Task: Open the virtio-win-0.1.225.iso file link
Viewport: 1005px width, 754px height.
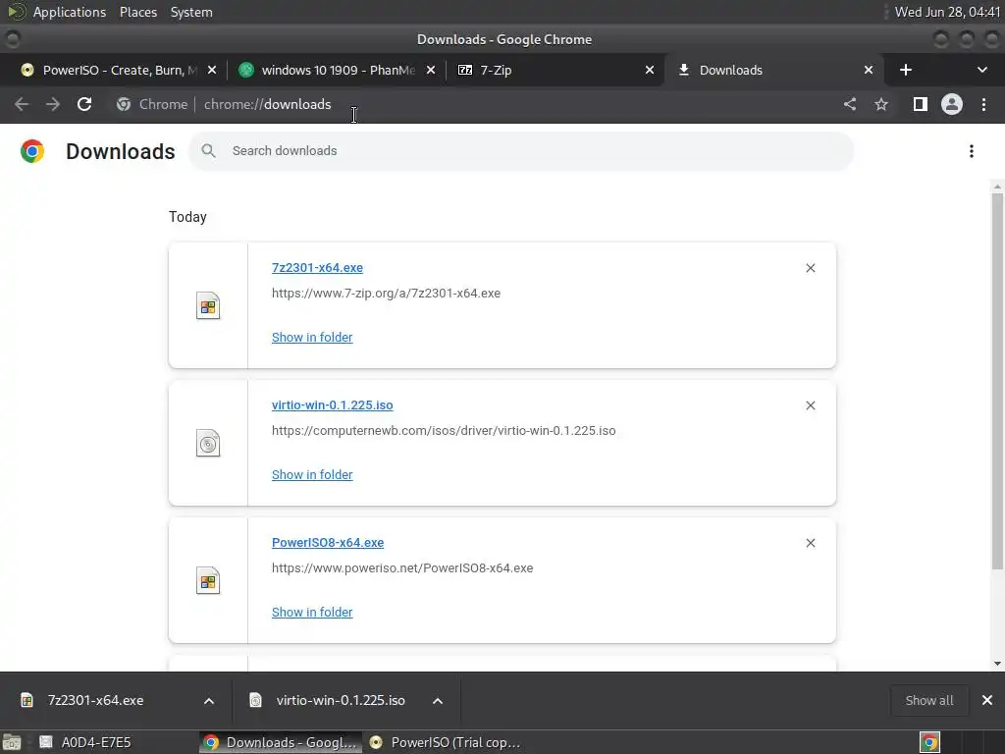Action: (332, 405)
